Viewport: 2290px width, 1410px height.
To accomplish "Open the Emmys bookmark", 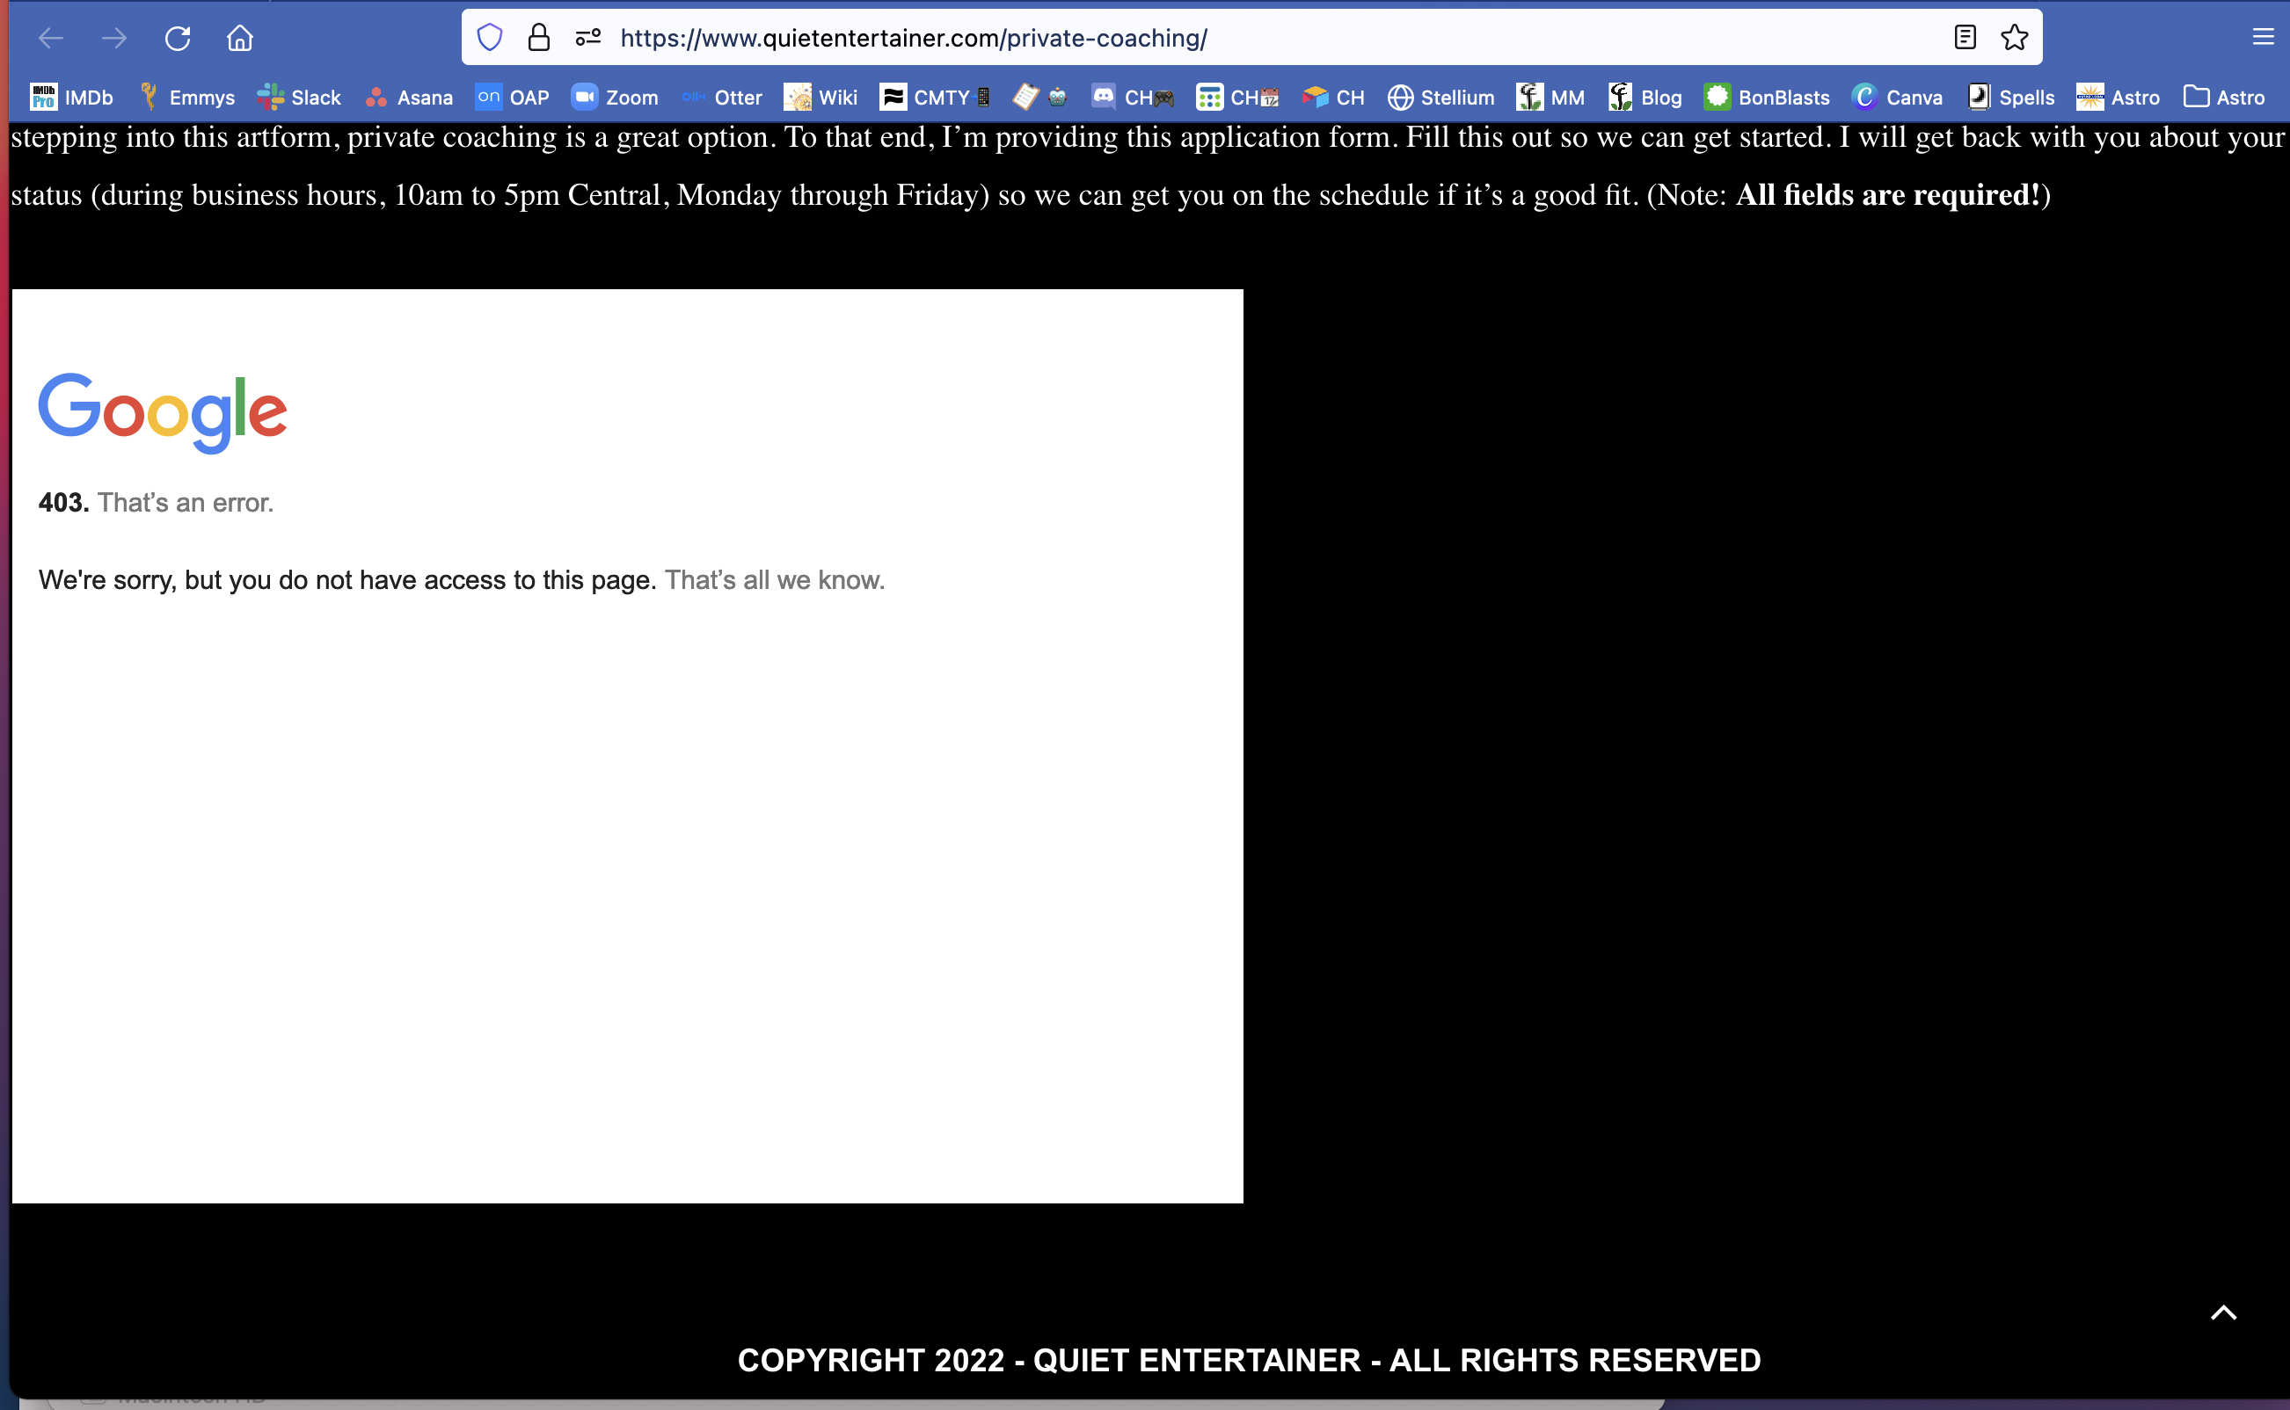I will point(187,97).
